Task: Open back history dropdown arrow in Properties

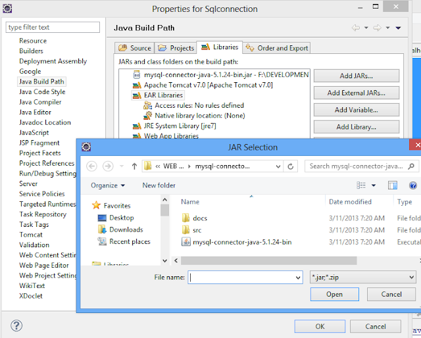Action: (366, 28)
